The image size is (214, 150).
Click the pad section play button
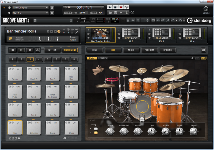[21, 50]
